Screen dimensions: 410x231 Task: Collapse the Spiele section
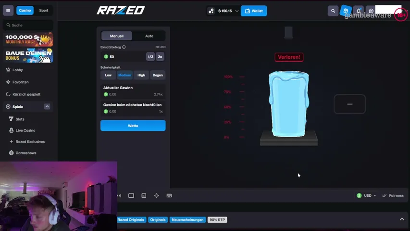(47, 106)
